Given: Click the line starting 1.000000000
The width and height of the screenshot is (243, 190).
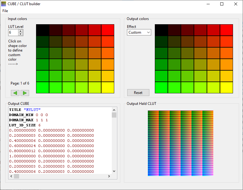Looking at the screenshot, I should [52, 156].
